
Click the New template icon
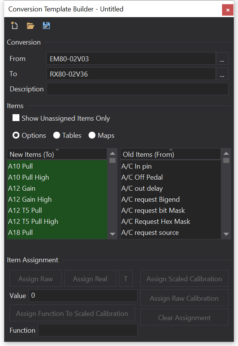coord(14,26)
